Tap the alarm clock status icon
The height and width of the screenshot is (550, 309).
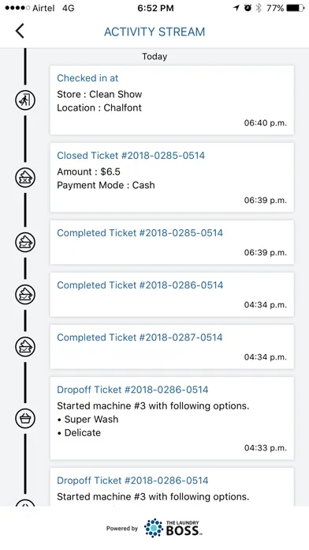248,8
